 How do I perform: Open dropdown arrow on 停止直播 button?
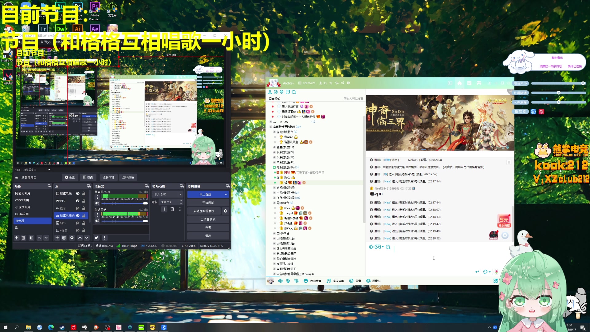(226, 194)
